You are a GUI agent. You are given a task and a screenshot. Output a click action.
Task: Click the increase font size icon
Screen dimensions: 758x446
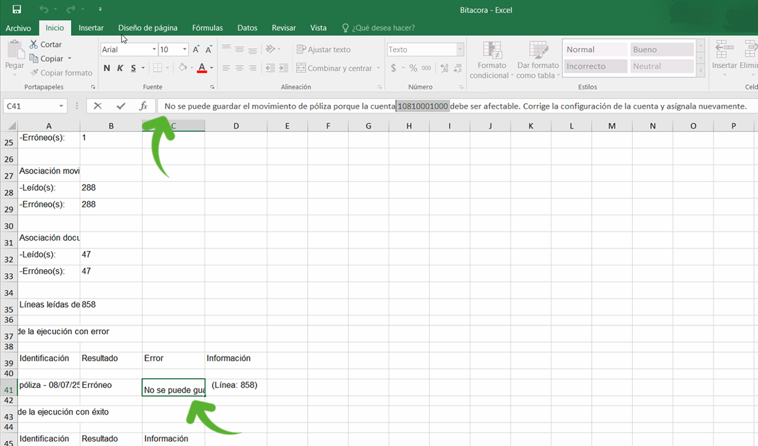pos(196,50)
